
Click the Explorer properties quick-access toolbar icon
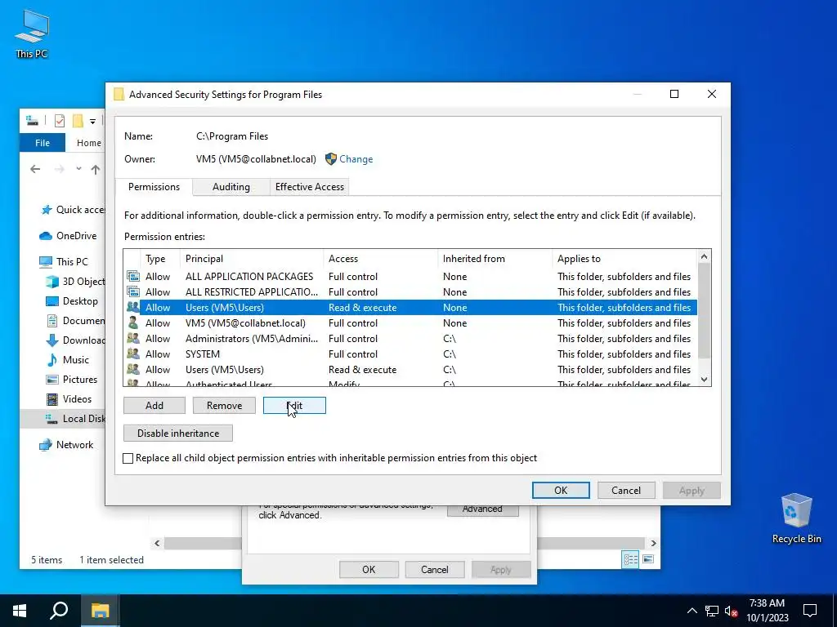[x=60, y=121]
